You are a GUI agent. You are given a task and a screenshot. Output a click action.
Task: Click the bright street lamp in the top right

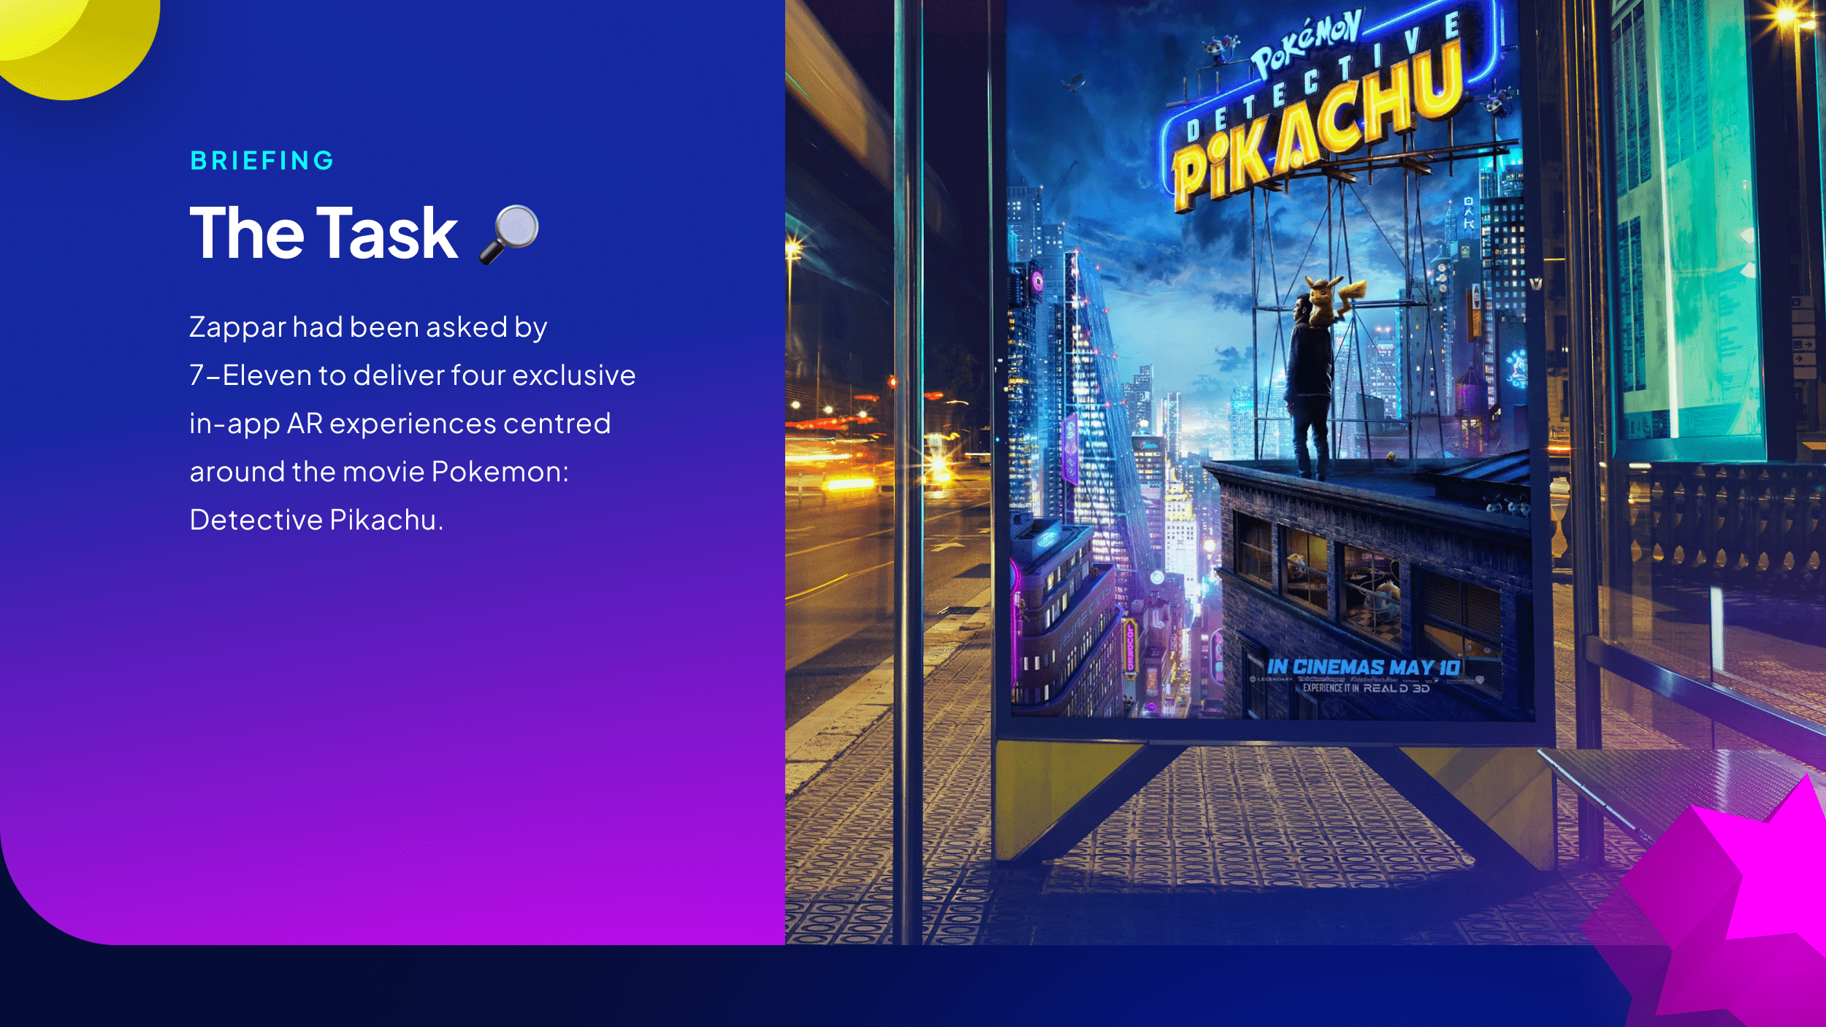[1786, 16]
